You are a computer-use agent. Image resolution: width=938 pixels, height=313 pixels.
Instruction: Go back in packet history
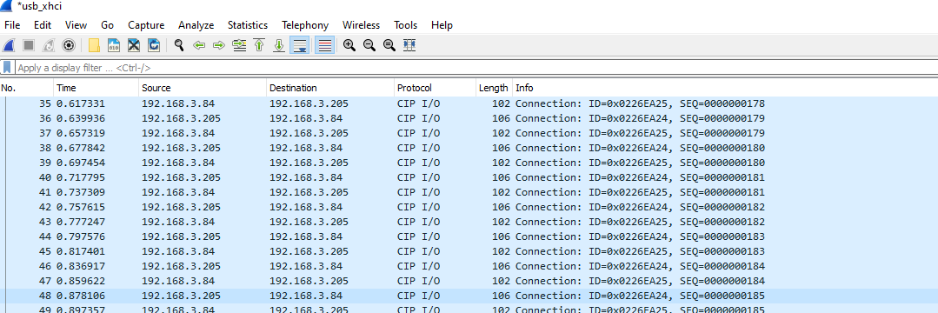pos(198,45)
